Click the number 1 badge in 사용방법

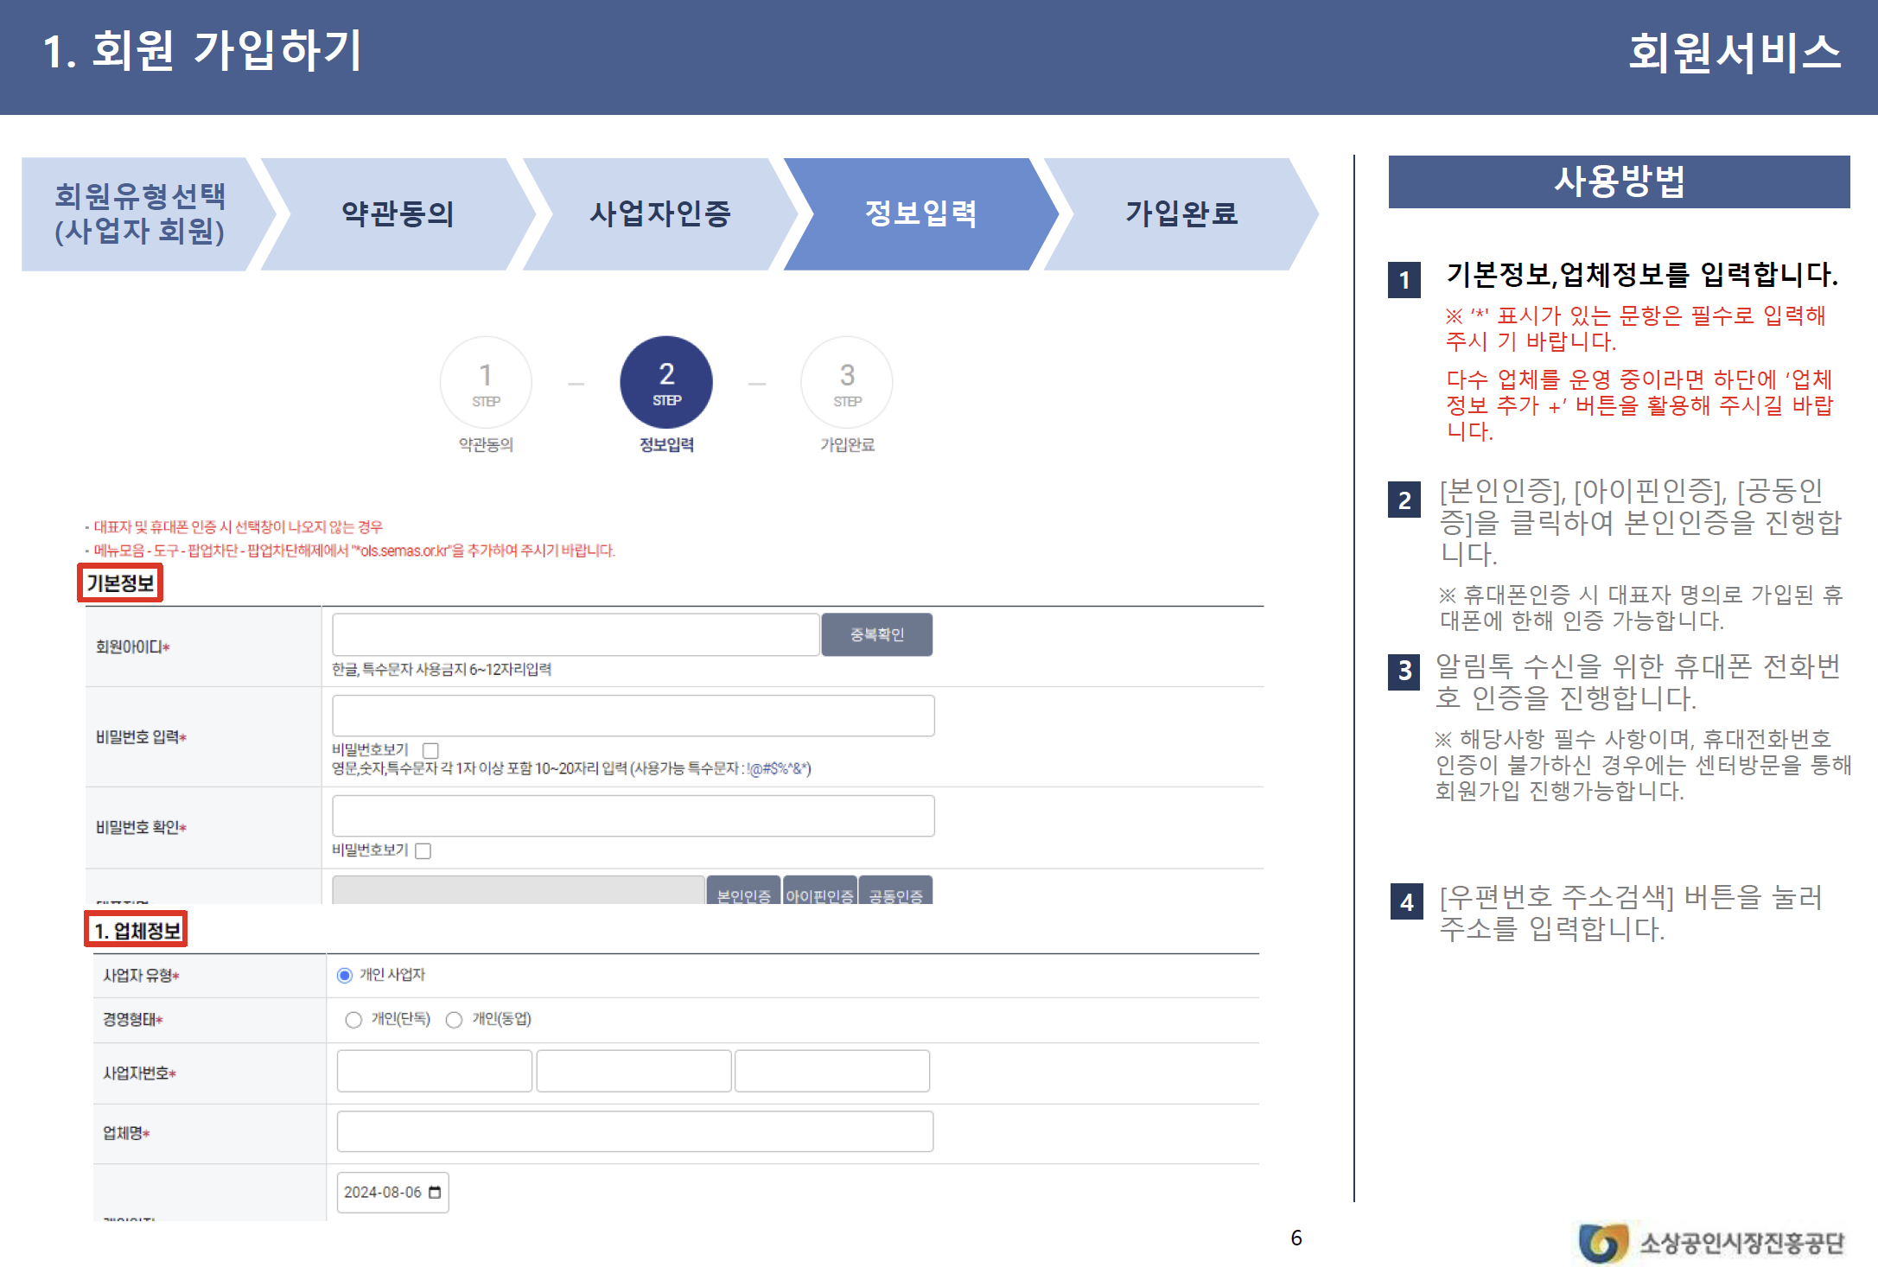tap(1404, 280)
